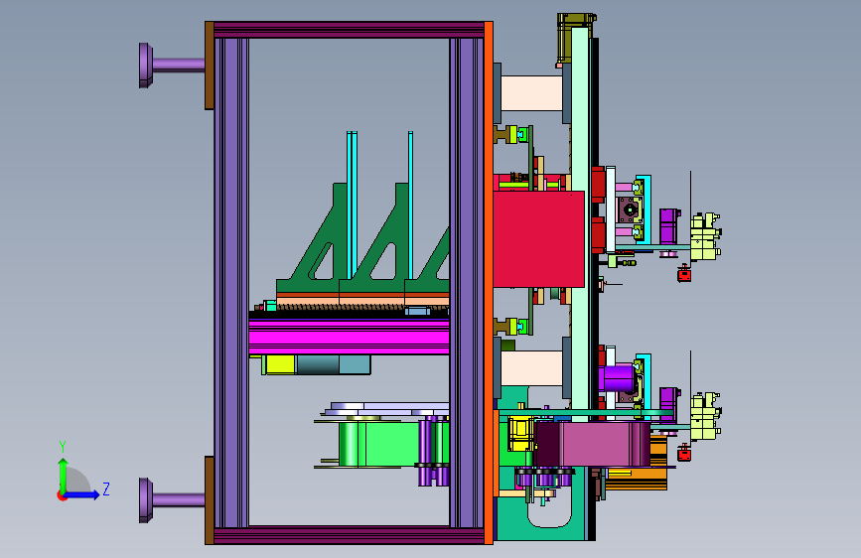This screenshot has height=558, width=861.
Task: Select the upper-left brown mounting plate
Action: pos(210,66)
